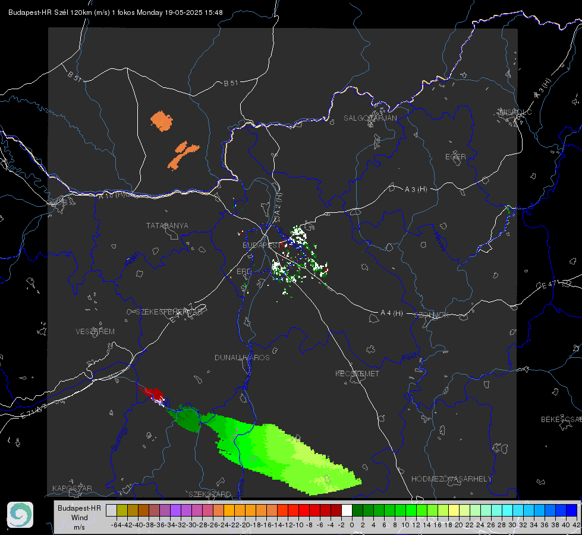Click the blue Pest county label
582x535 pixels.
tap(410, 357)
